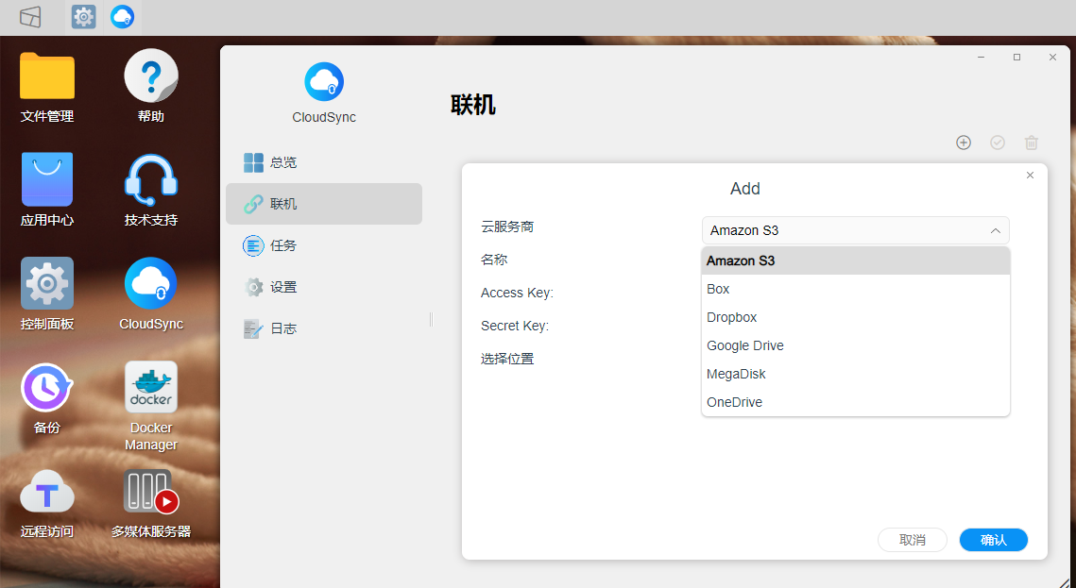Open 任务 tasks section in sidebar
1076x588 pixels.
pyautogui.click(x=324, y=245)
